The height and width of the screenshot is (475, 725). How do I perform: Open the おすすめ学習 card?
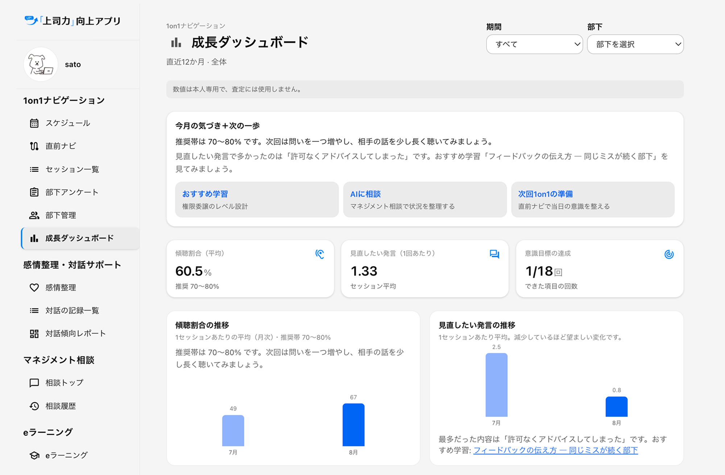click(257, 199)
